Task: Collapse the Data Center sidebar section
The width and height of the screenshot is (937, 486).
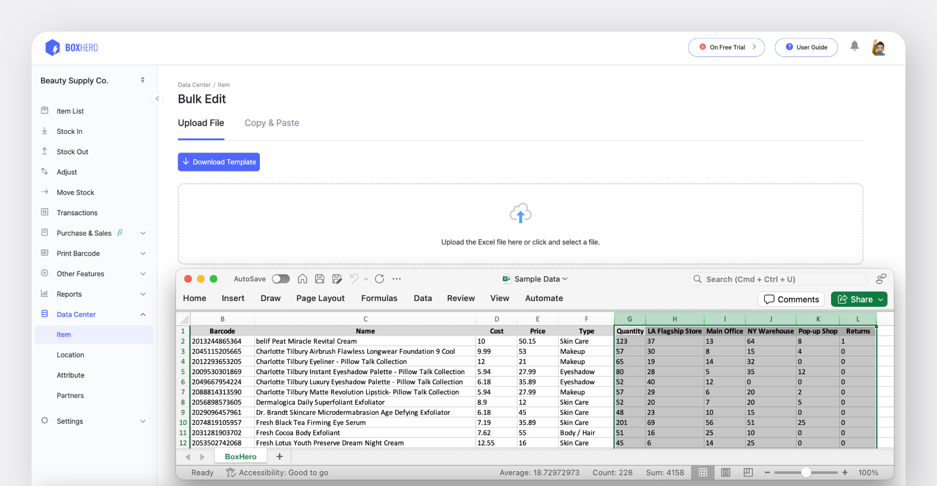Action: [x=142, y=315]
